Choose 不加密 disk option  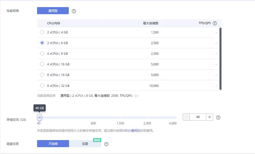[53, 144]
